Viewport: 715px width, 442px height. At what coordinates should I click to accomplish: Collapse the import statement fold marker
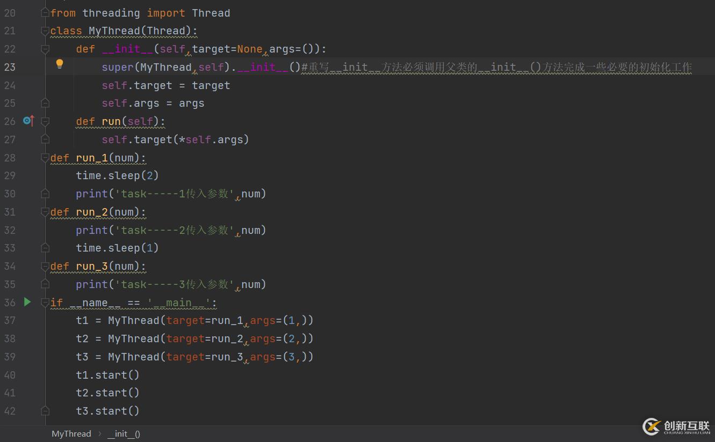point(45,13)
